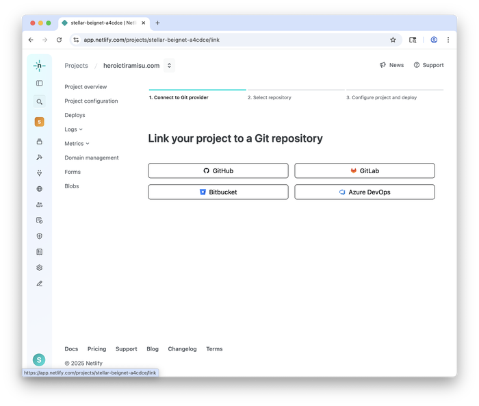
Task: Click the browser forward arrow
Action: pos(45,40)
